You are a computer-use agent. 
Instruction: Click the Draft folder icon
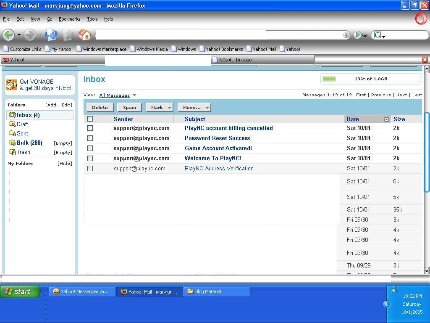[13, 124]
